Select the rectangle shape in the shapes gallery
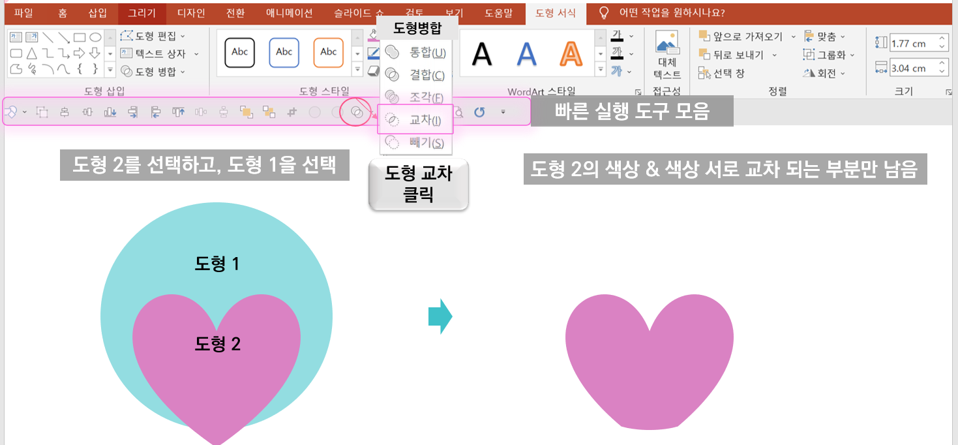Screen dimensions: 958x445 click(x=80, y=37)
